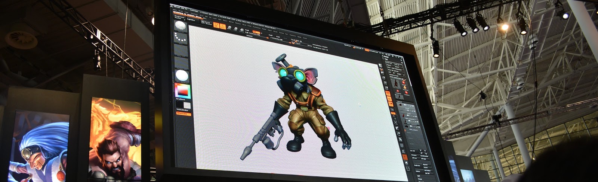
Task: Open the Alpha menu
Action: 175,10
